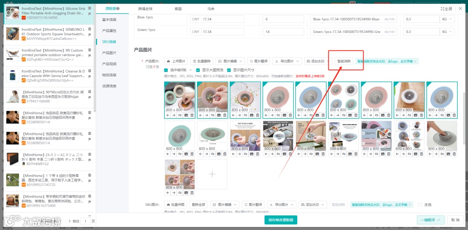
Task: Click the Green-1pcs stock field 14
Action: point(283,32)
